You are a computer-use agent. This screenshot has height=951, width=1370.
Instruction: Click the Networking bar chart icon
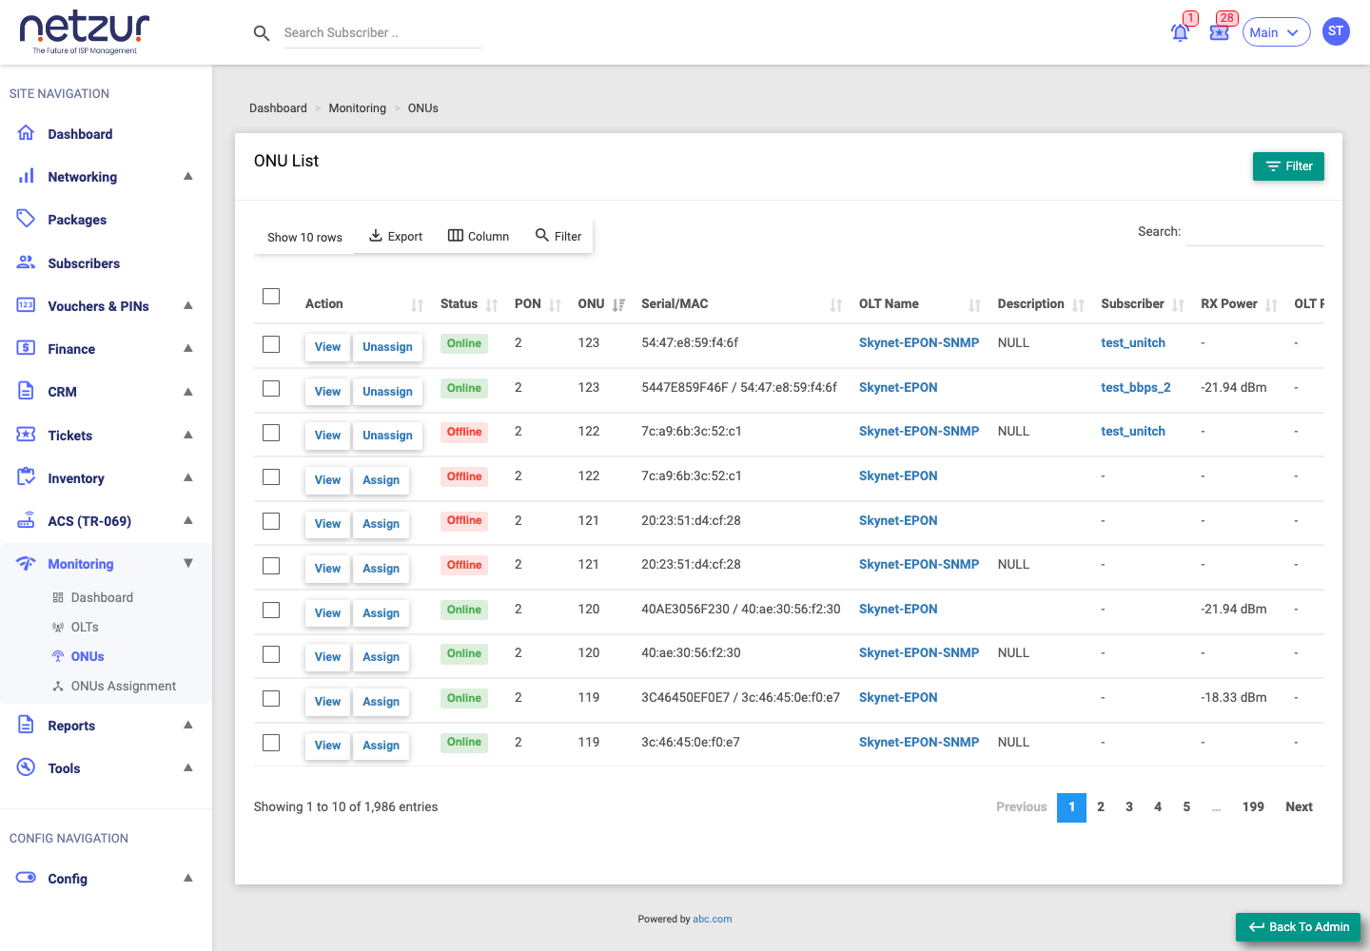(x=26, y=176)
